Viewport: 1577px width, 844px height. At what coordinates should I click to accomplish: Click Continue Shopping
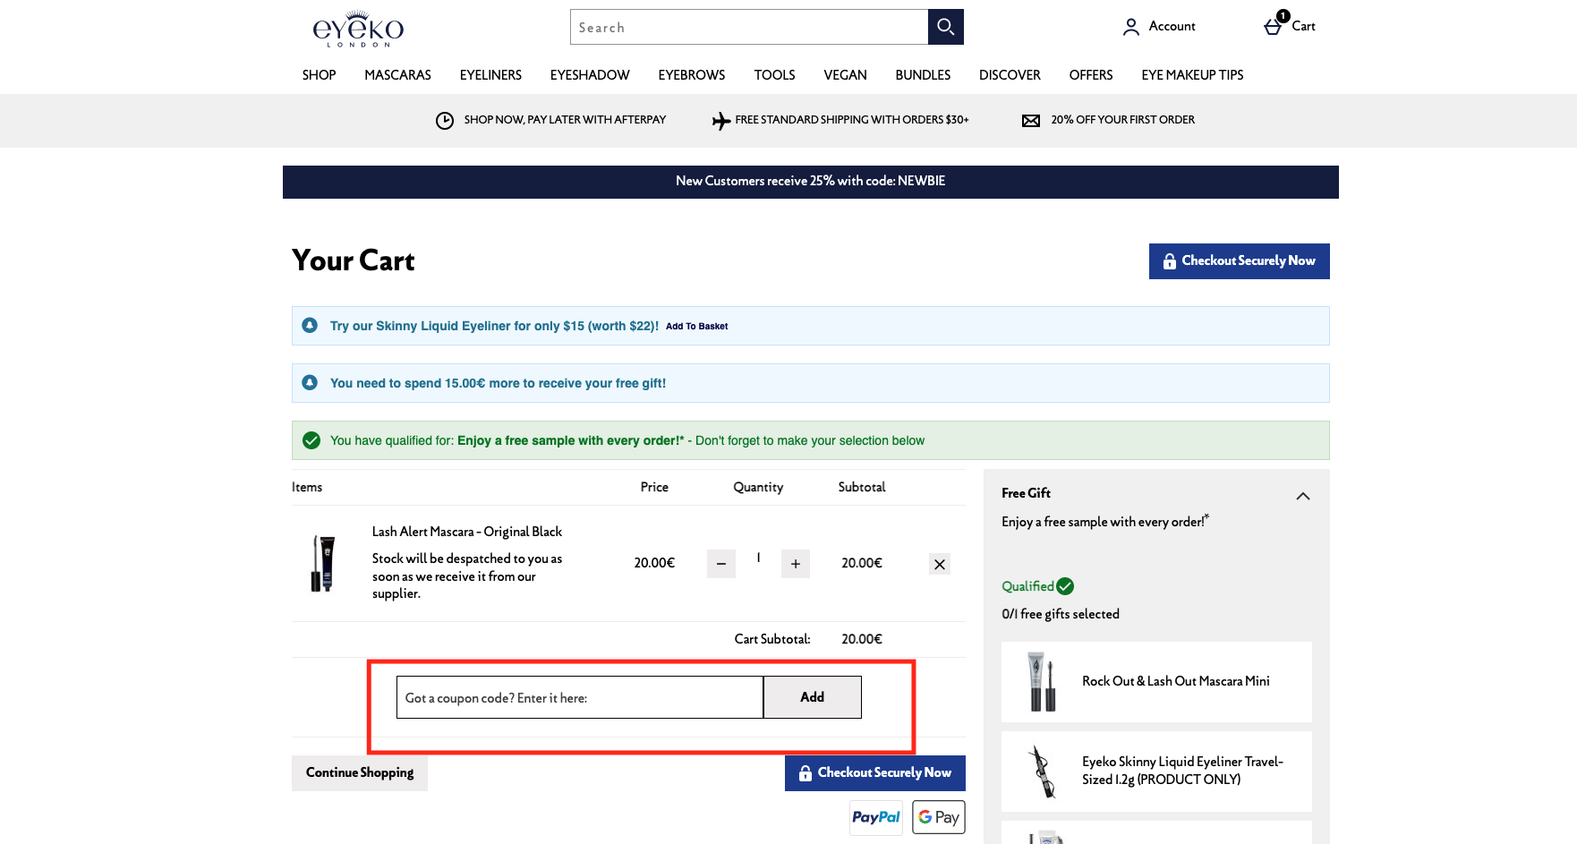pos(360,773)
